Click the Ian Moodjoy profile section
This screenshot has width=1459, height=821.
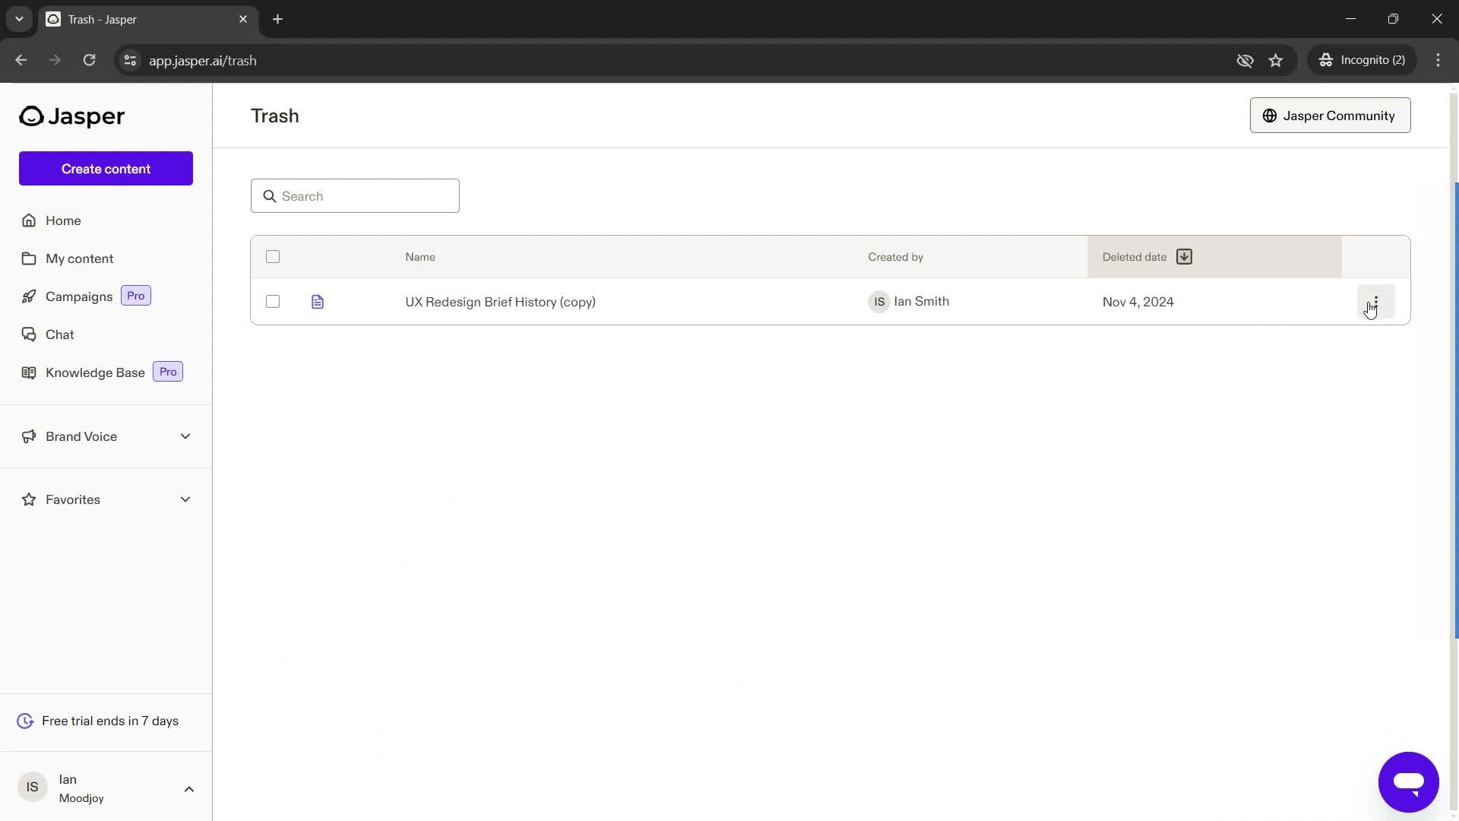click(105, 788)
